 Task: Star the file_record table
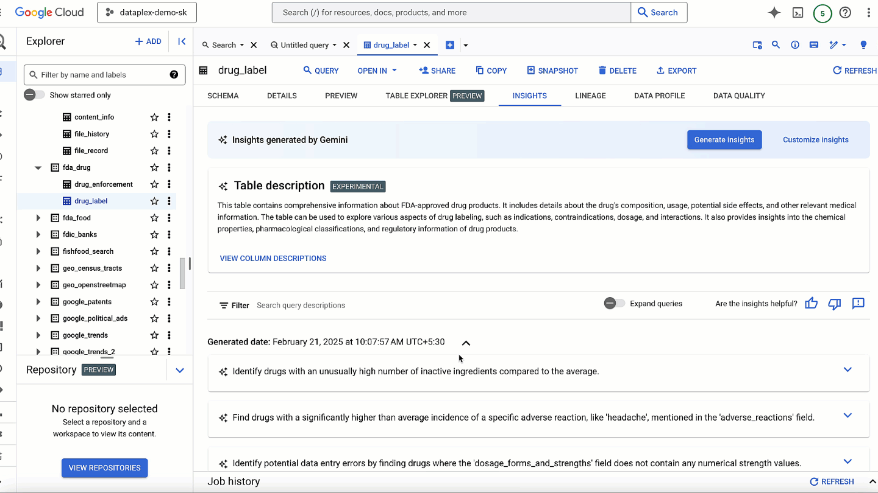(x=154, y=150)
